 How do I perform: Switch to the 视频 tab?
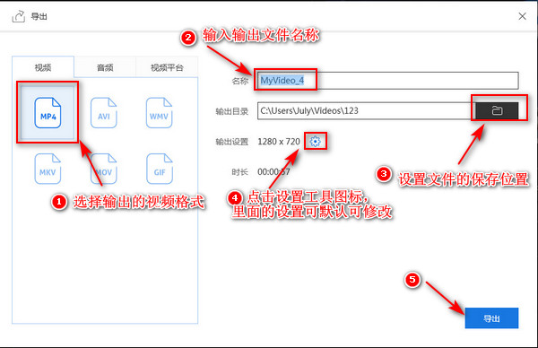(x=43, y=67)
